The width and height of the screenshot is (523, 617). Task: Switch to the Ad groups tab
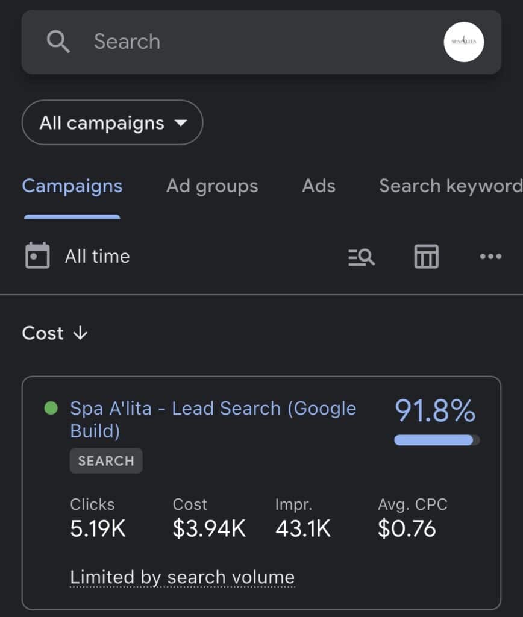click(x=212, y=186)
